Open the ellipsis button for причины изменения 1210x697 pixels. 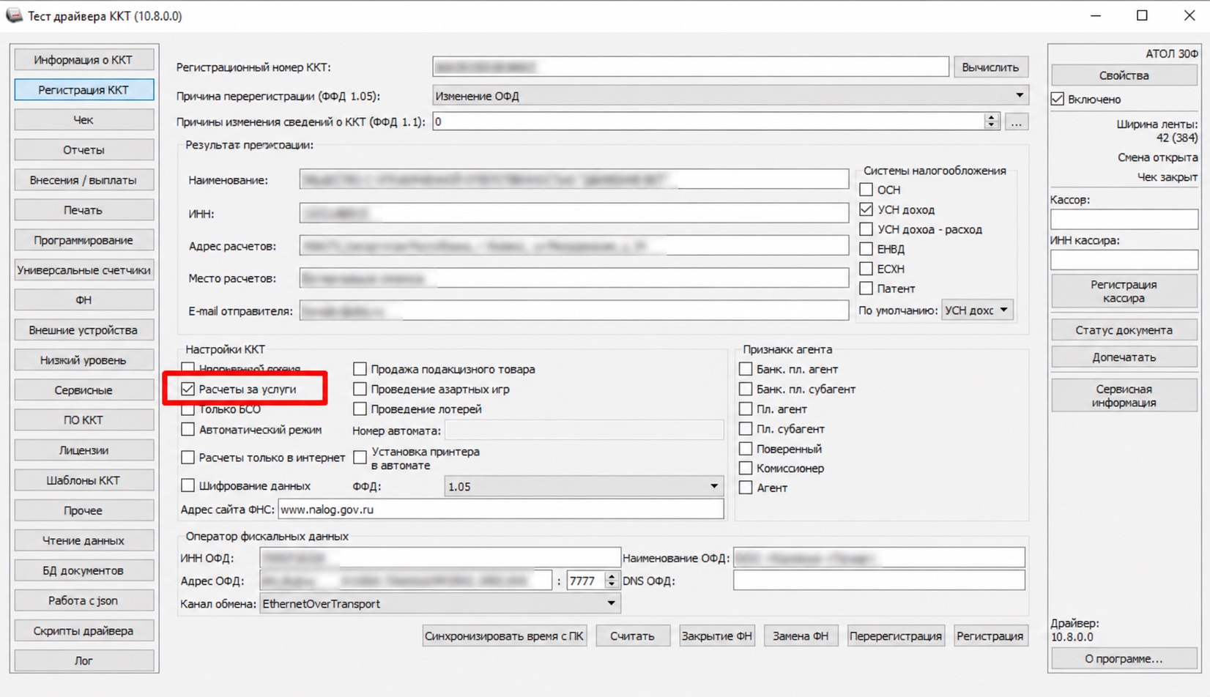point(1016,122)
